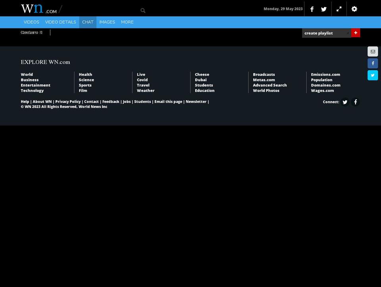
Task: Visit Domaines.com link
Action: 325,85
